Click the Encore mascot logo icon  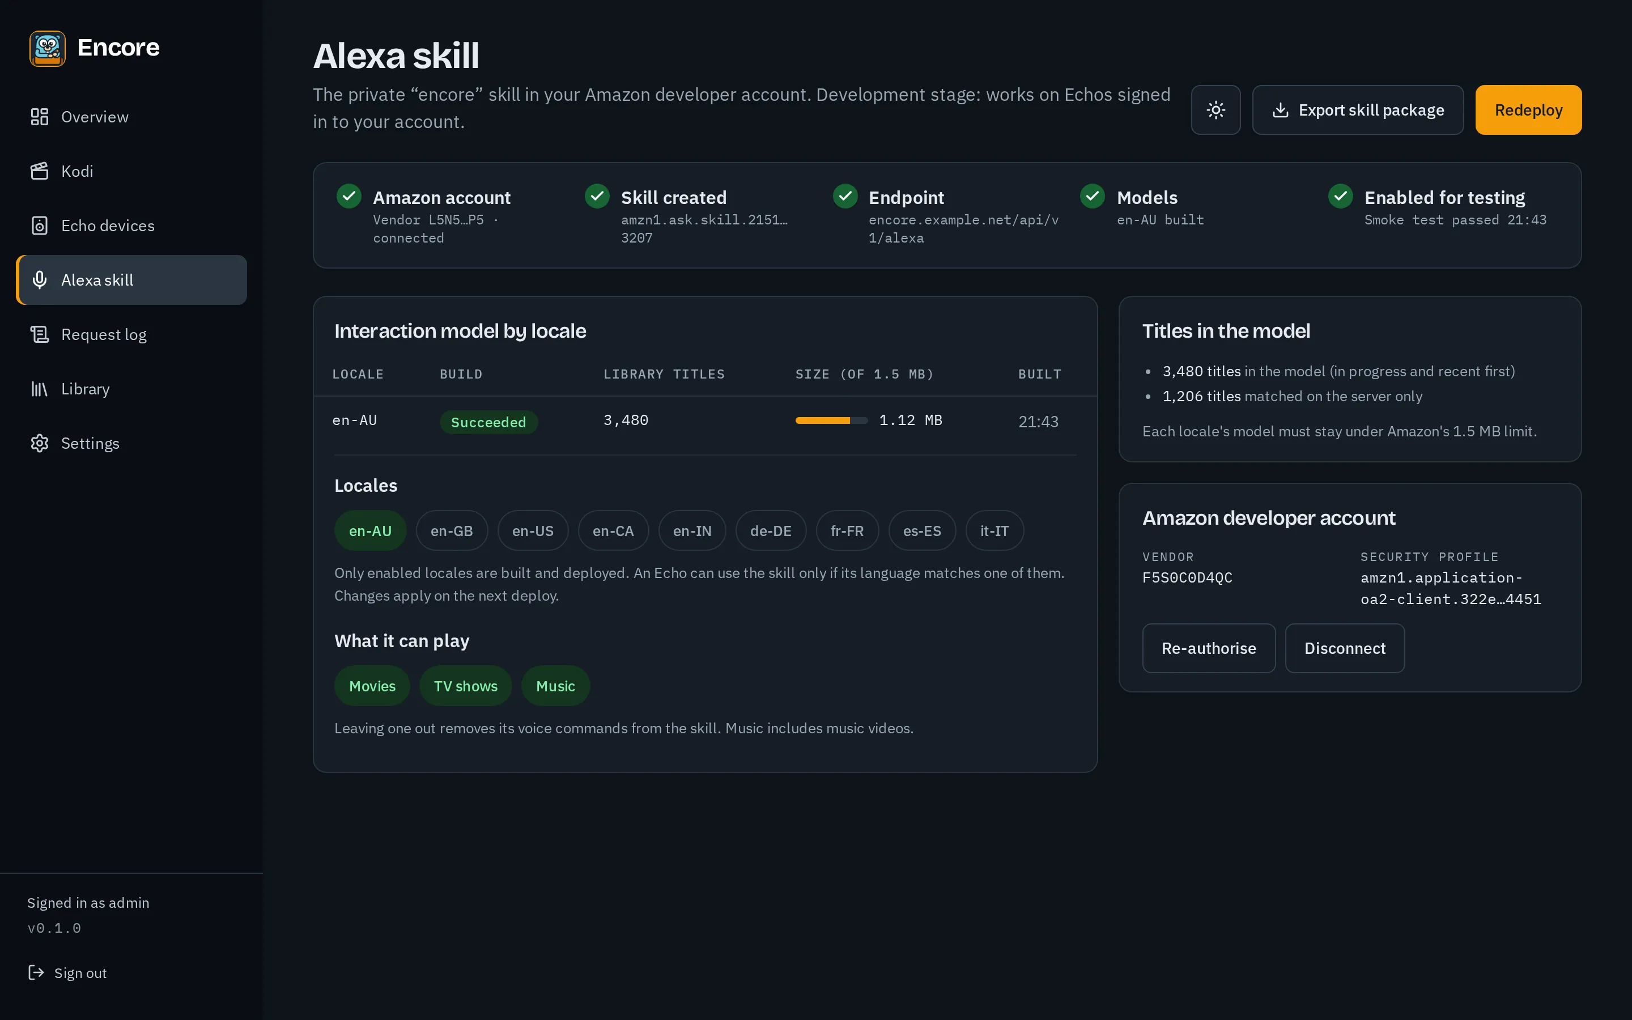point(47,48)
